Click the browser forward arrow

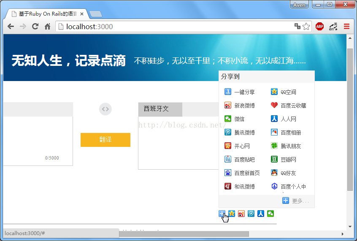pos(23,27)
